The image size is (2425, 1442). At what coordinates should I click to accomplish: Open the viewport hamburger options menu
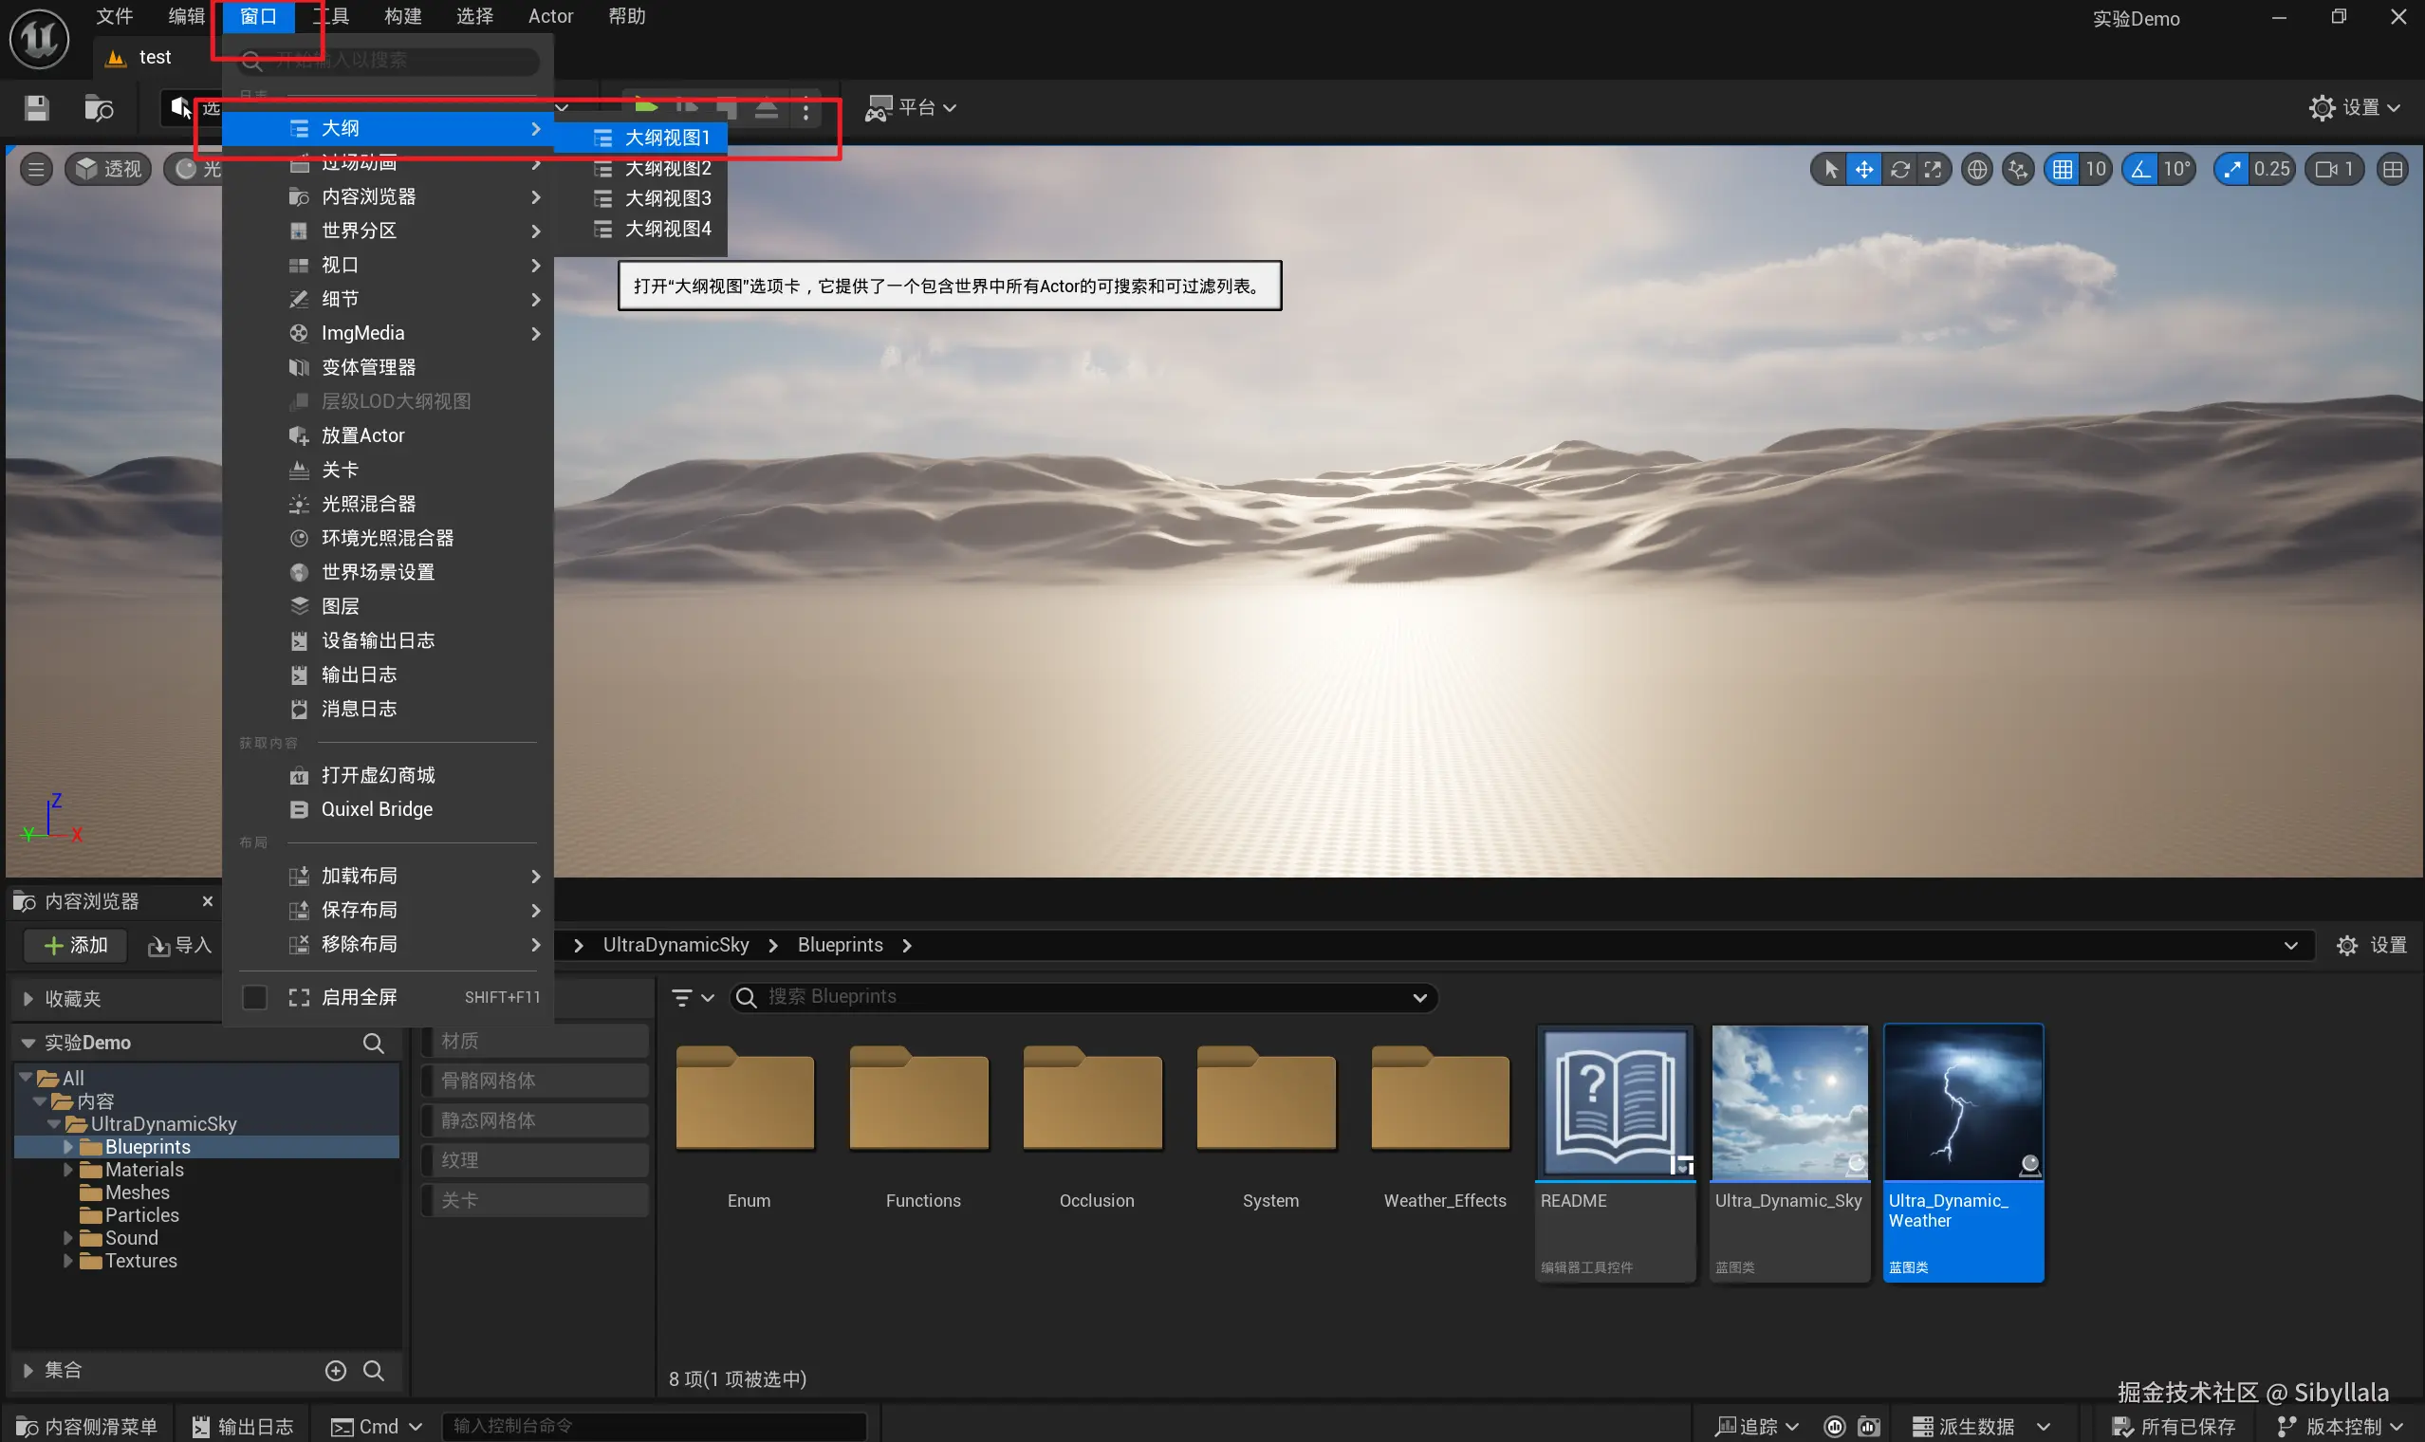(x=36, y=169)
